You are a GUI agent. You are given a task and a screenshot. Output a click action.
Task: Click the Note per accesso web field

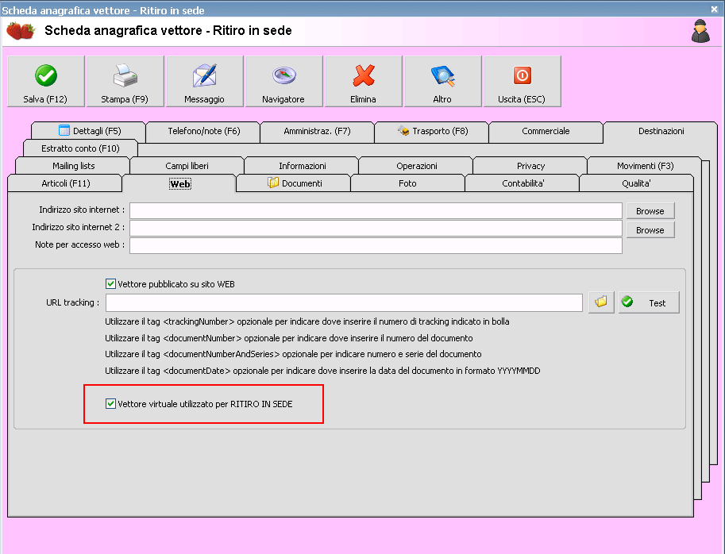tap(375, 245)
